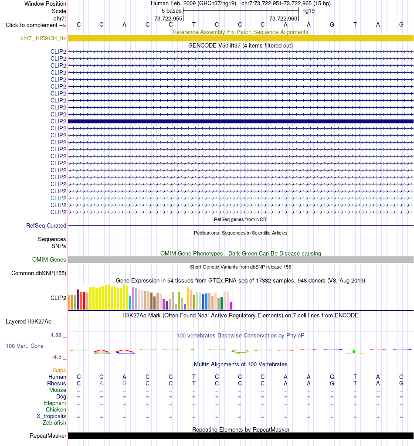Viewport: 414px width, 446px height.
Task: Open the GTEx 'Gene Expression in 54 tissues' title
Action: (x=241, y=280)
